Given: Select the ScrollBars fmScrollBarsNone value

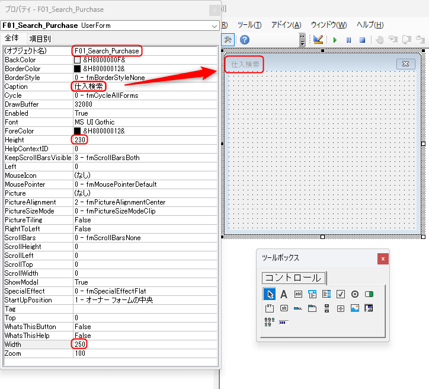Looking at the screenshot, I should click(145, 238).
